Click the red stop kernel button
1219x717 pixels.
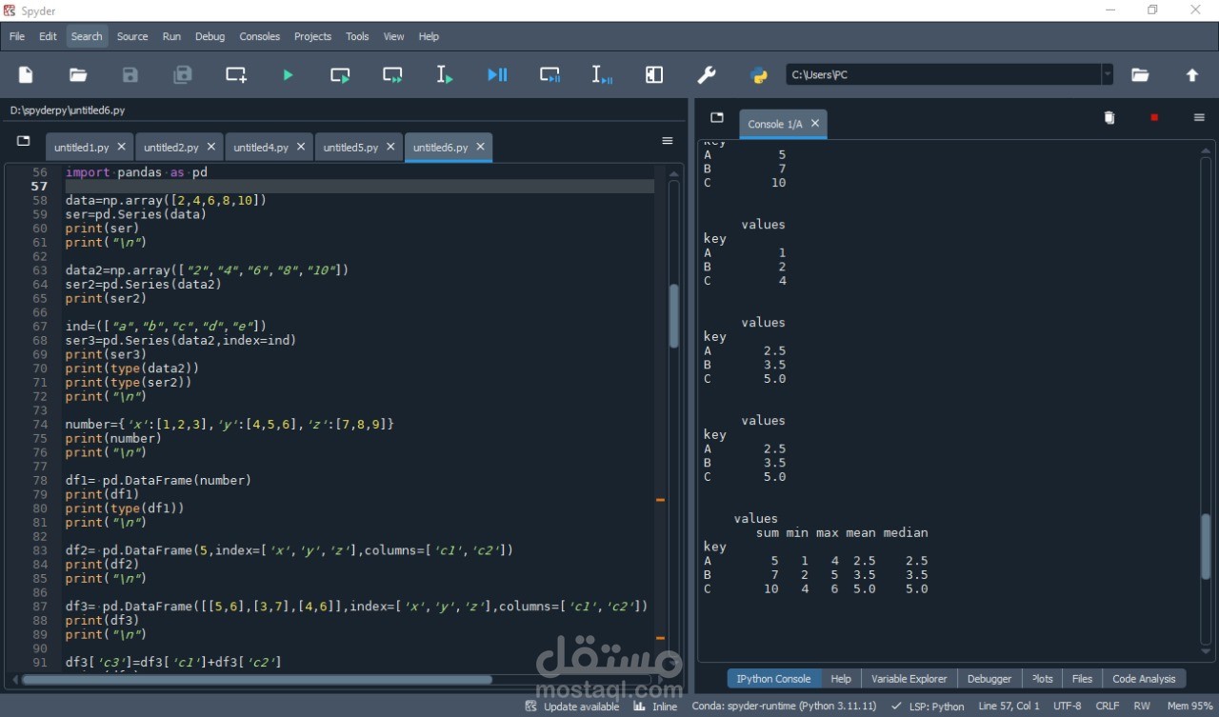1154,118
